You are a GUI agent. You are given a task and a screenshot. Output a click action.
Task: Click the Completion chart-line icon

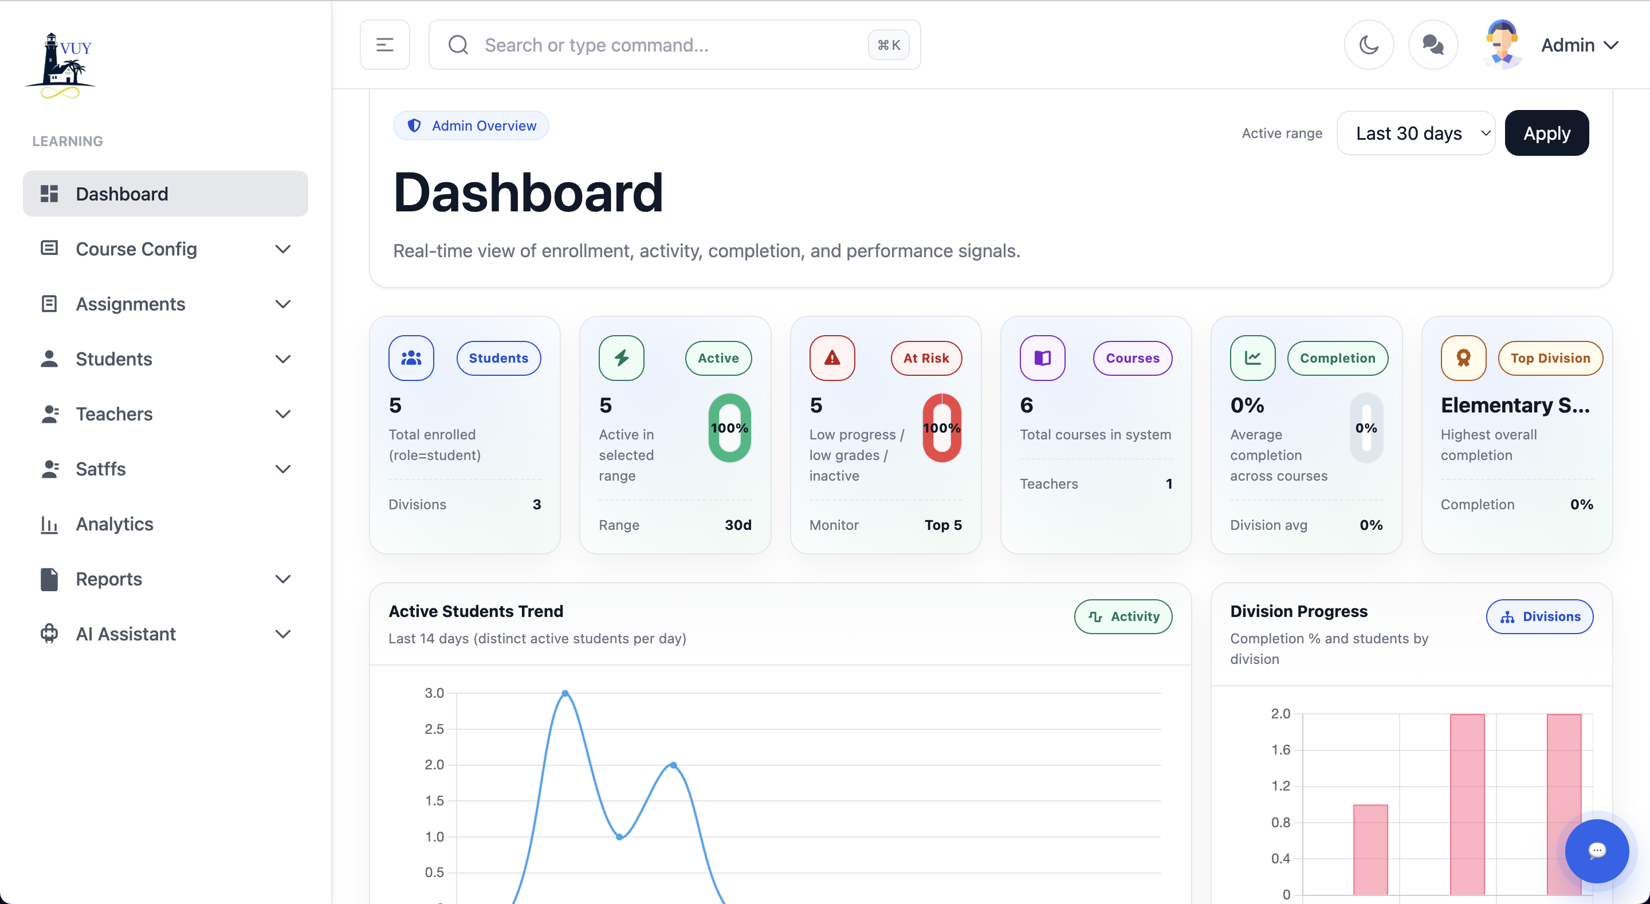pos(1252,358)
